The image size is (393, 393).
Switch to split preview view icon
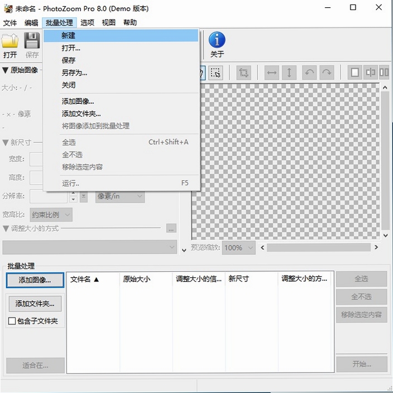point(370,73)
